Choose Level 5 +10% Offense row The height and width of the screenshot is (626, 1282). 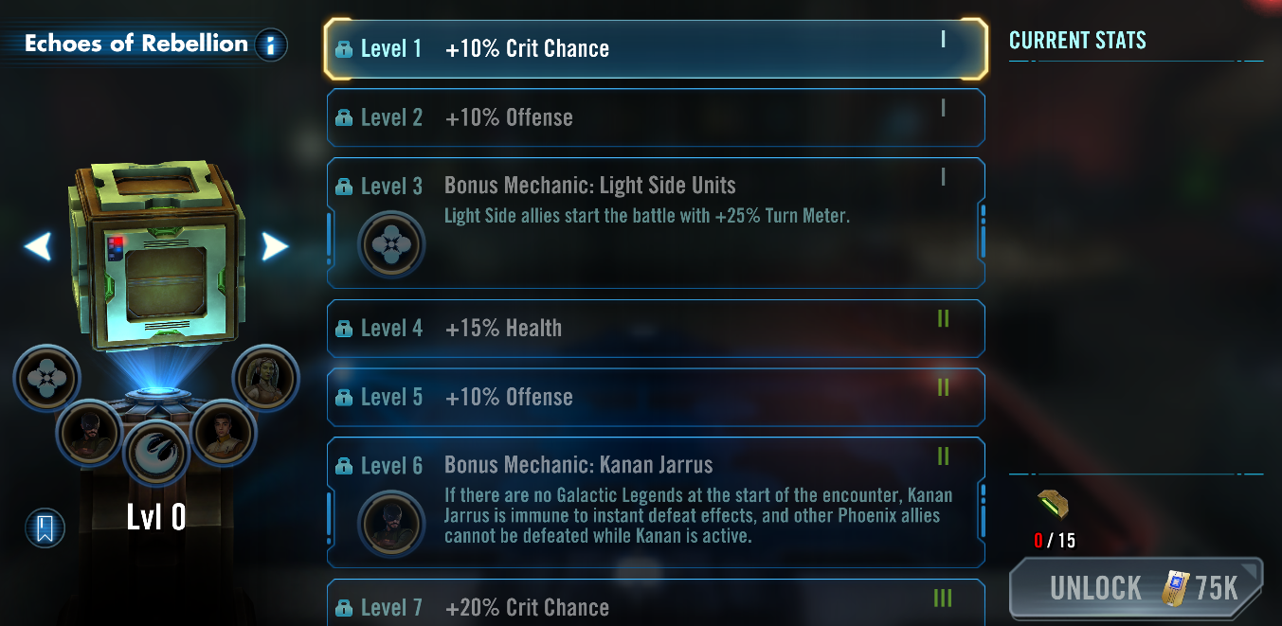point(656,397)
